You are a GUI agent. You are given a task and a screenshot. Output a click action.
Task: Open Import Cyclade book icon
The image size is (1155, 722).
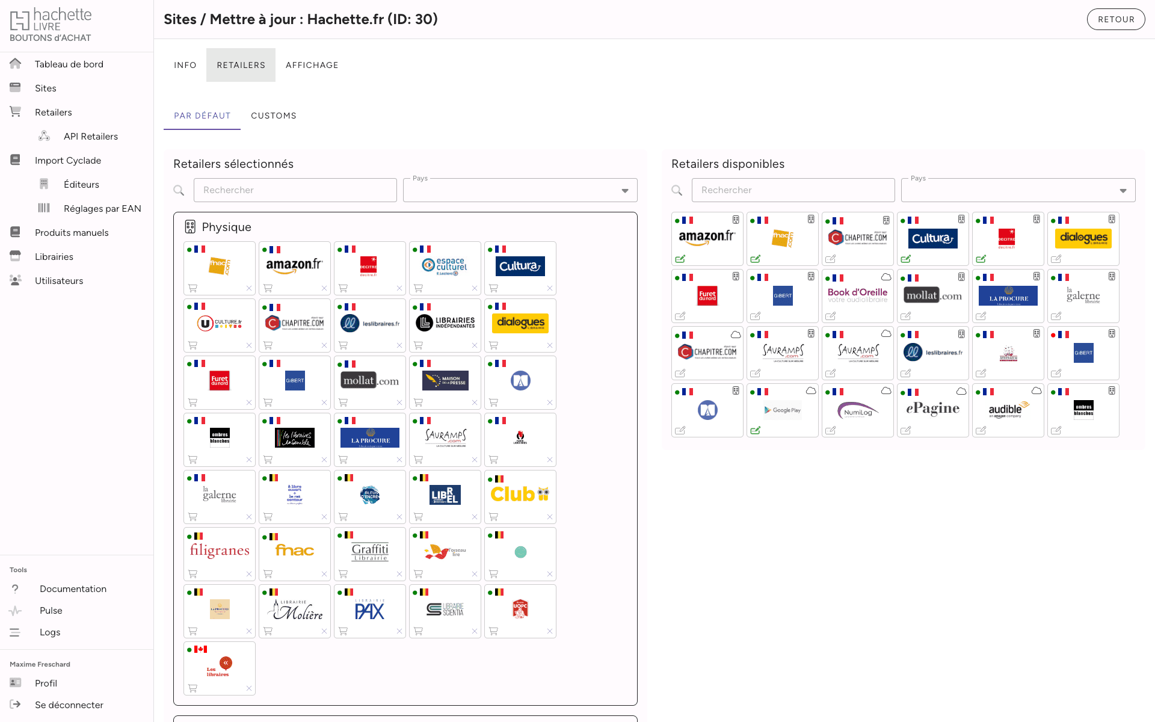16,160
